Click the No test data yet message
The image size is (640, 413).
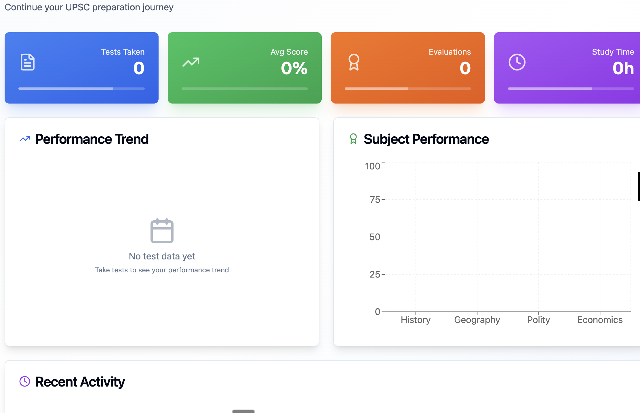[162, 256]
